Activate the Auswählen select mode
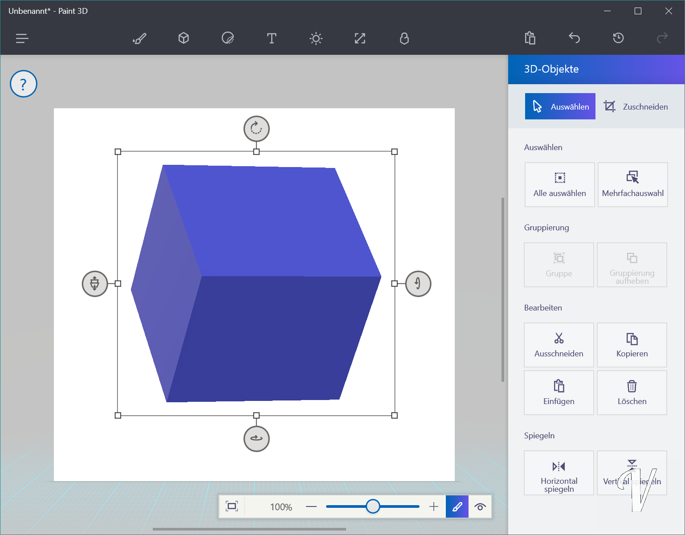 [560, 106]
